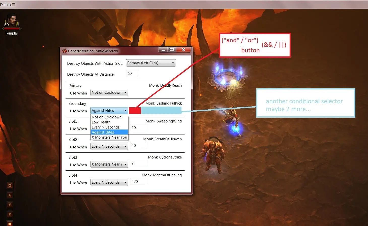Click the Monk_SweepingWind skill label
Viewport: 368px width, 226px height.
point(164,121)
